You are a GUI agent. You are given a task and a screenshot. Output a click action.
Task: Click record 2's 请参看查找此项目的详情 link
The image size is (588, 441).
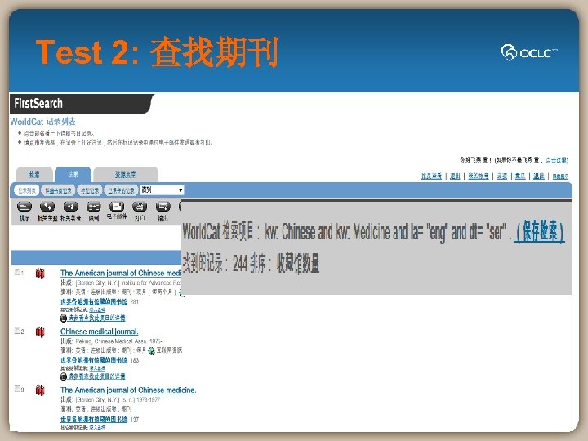coord(96,376)
